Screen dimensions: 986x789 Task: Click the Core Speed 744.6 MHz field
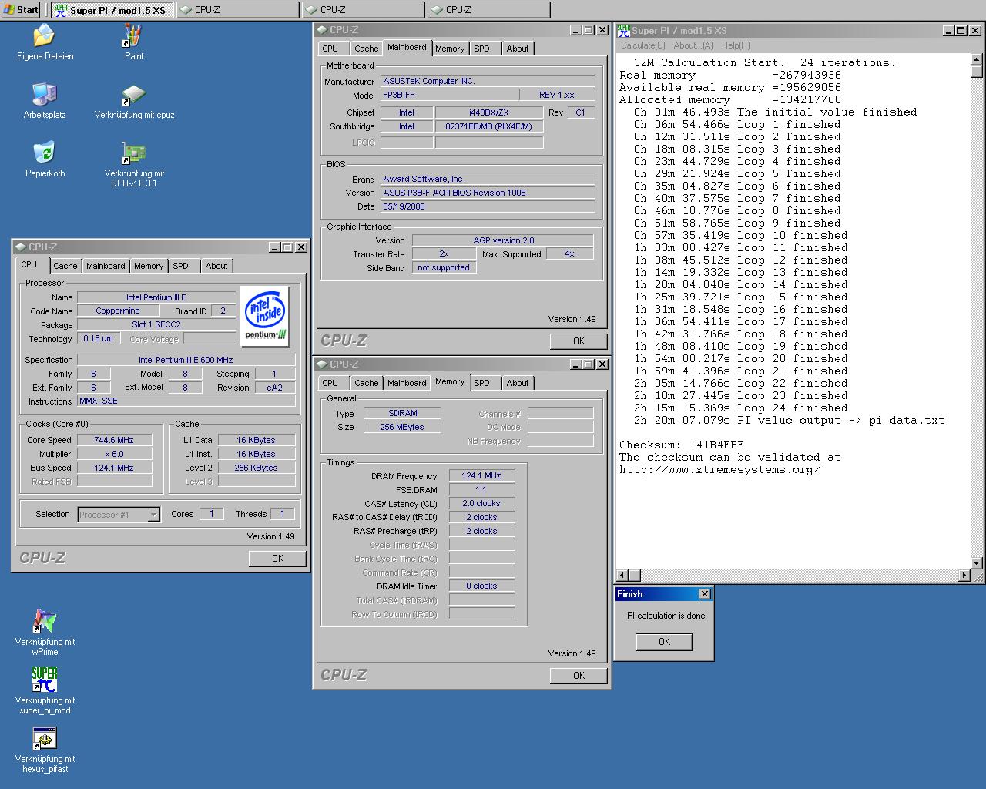click(x=114, y=440)
